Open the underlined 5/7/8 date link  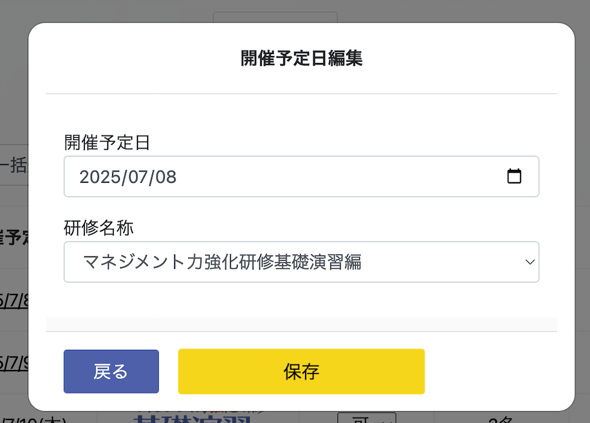14,301
